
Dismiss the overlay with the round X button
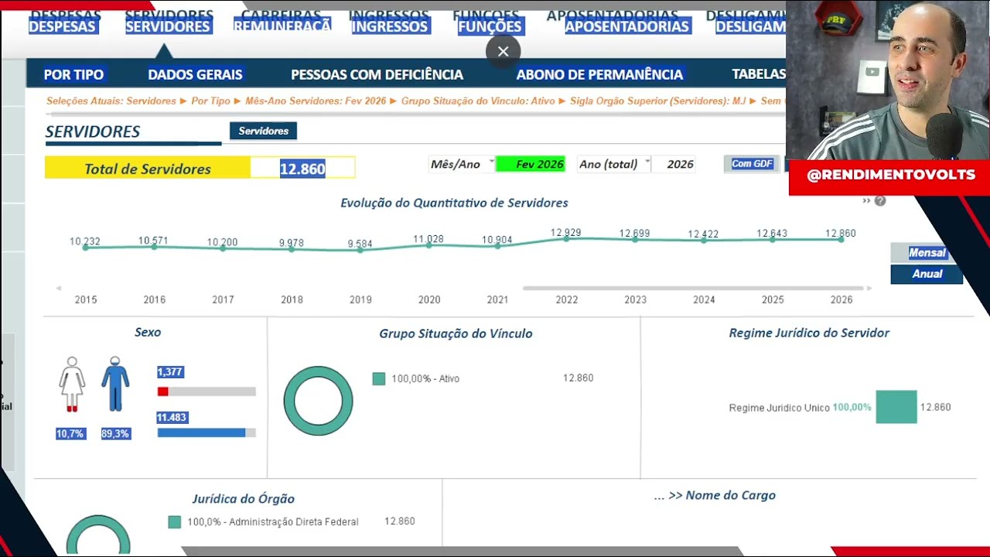tap(504, 52)
